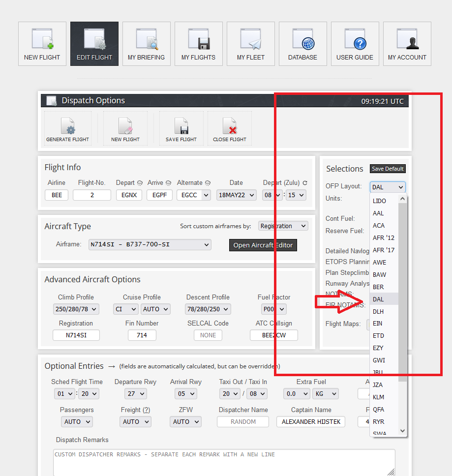Click the Dispatch Remarks text area
The width and height of the screenshot is (452, 476).
224,462
